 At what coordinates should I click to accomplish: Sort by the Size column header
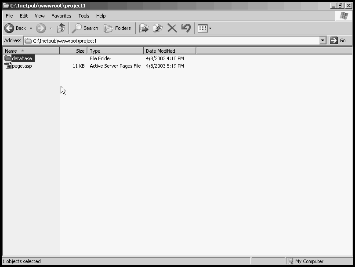(73, 51)
